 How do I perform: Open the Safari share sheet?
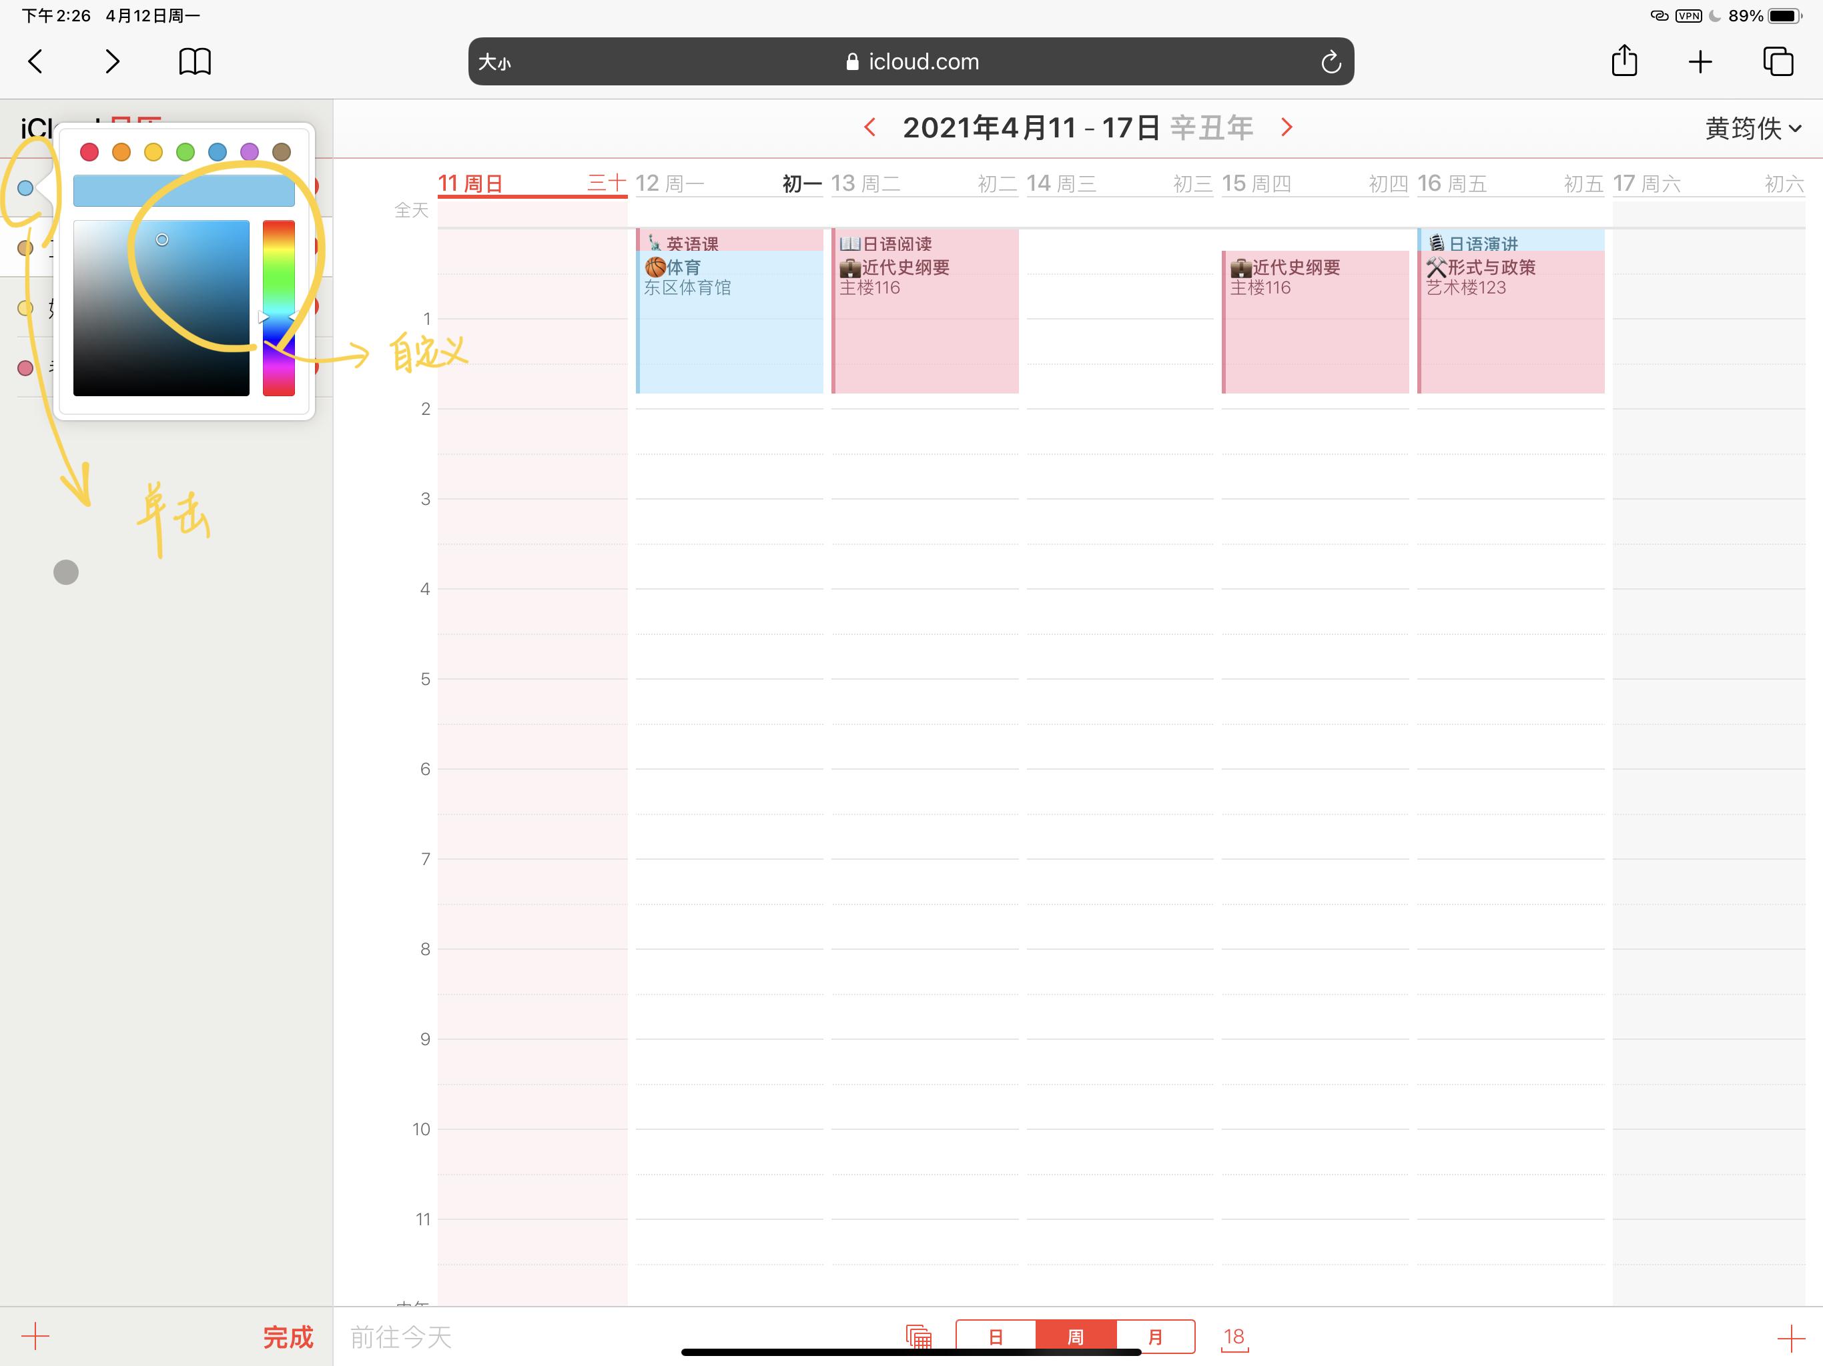tap(1623, 60)
